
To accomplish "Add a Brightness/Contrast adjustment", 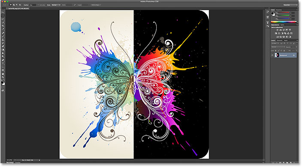I will [277, 30].
